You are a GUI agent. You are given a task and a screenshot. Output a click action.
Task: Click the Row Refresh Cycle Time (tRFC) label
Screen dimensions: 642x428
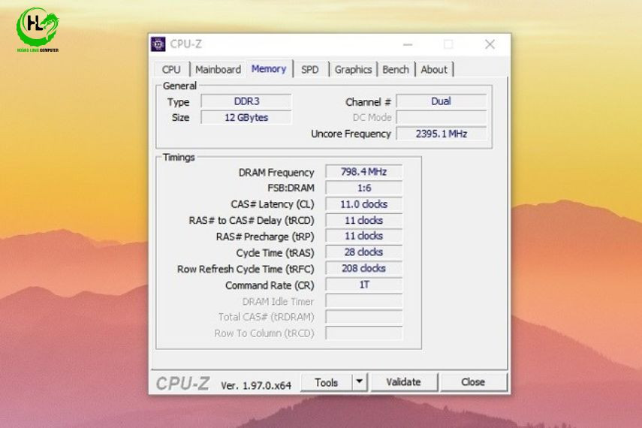point(246,269)
